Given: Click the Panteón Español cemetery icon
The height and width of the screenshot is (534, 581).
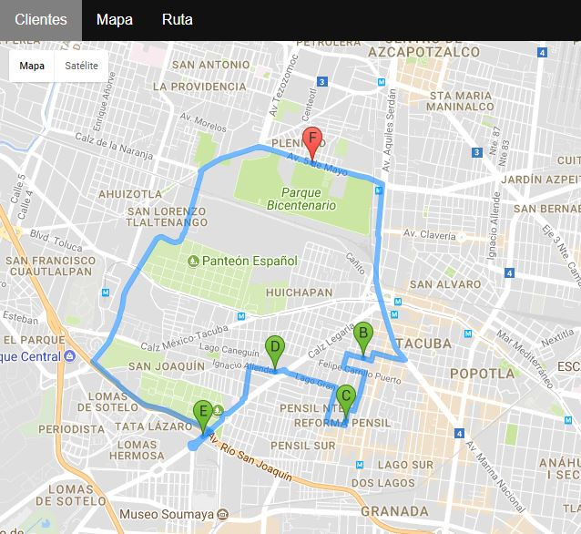Looking at the screenshot, I should coord(193,262).
